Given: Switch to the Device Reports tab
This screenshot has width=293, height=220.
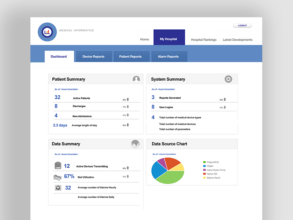Looking at the screenshot, I should [94, 56].
